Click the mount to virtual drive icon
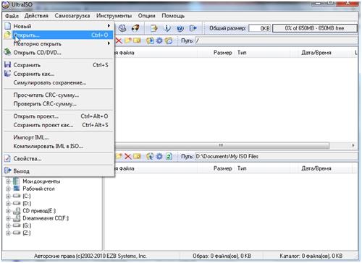The width and height of the screenshot is (362, 263). click(122, 28)
